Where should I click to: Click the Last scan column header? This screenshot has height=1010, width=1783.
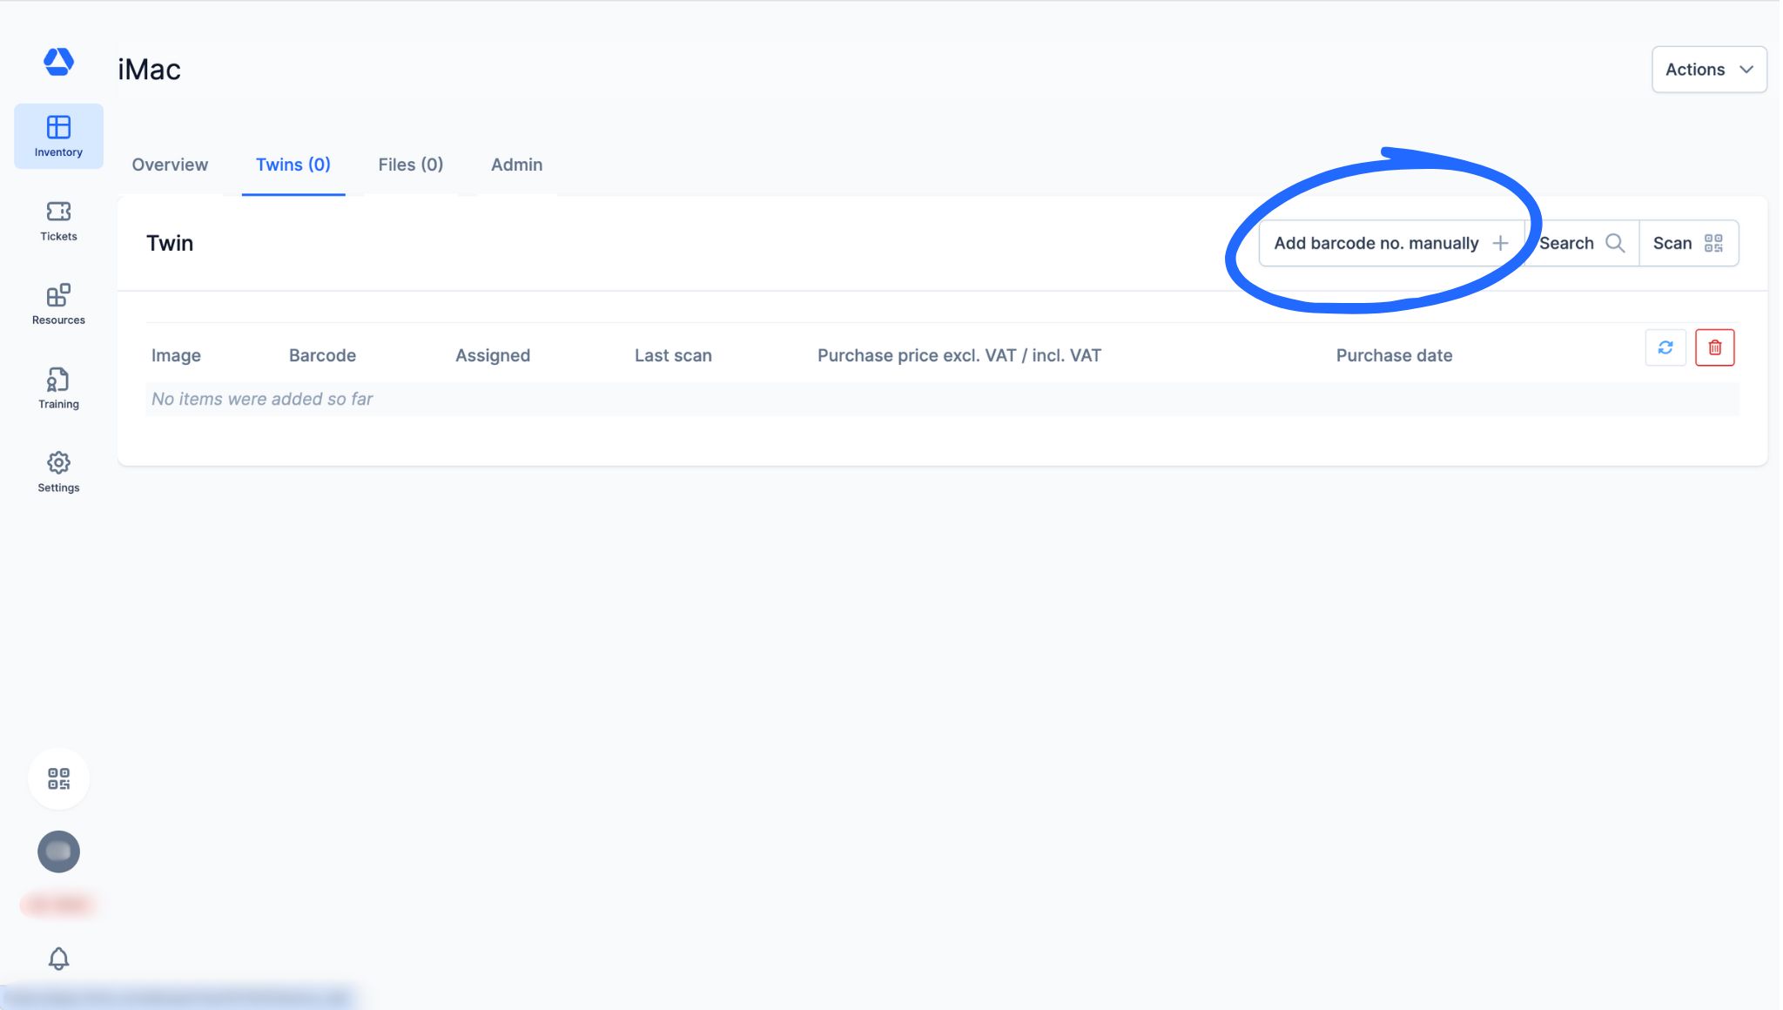[673, 355]
